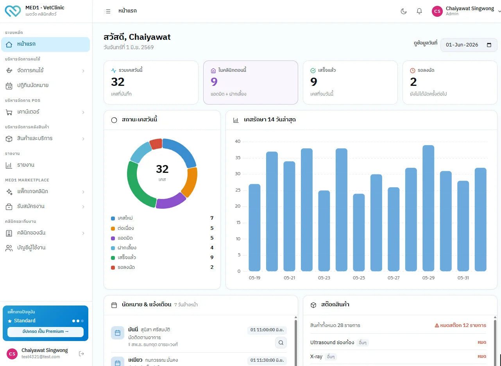Click the อัปเกรด เป็น Premium button
This screenshot has width=501, height=366.
pyautogui.click(x=45, y=332)
